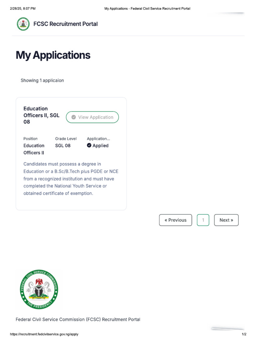Click the Applied status checkmark icon
Viewport: 256px width, 342px height.
(x=89, y=145)
